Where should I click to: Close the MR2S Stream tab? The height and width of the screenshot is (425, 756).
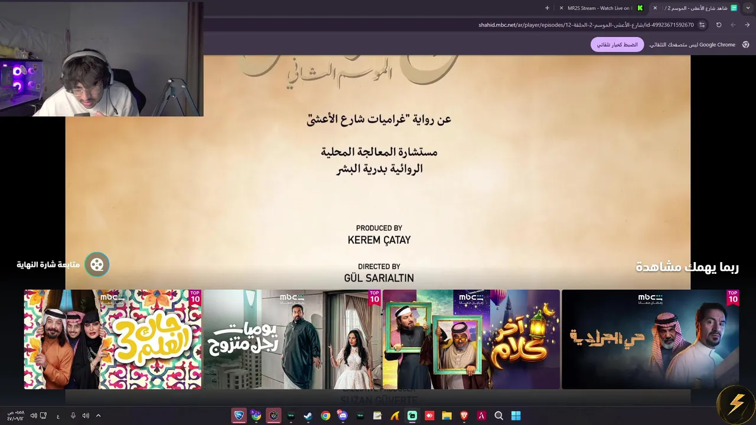coord(562,8)
